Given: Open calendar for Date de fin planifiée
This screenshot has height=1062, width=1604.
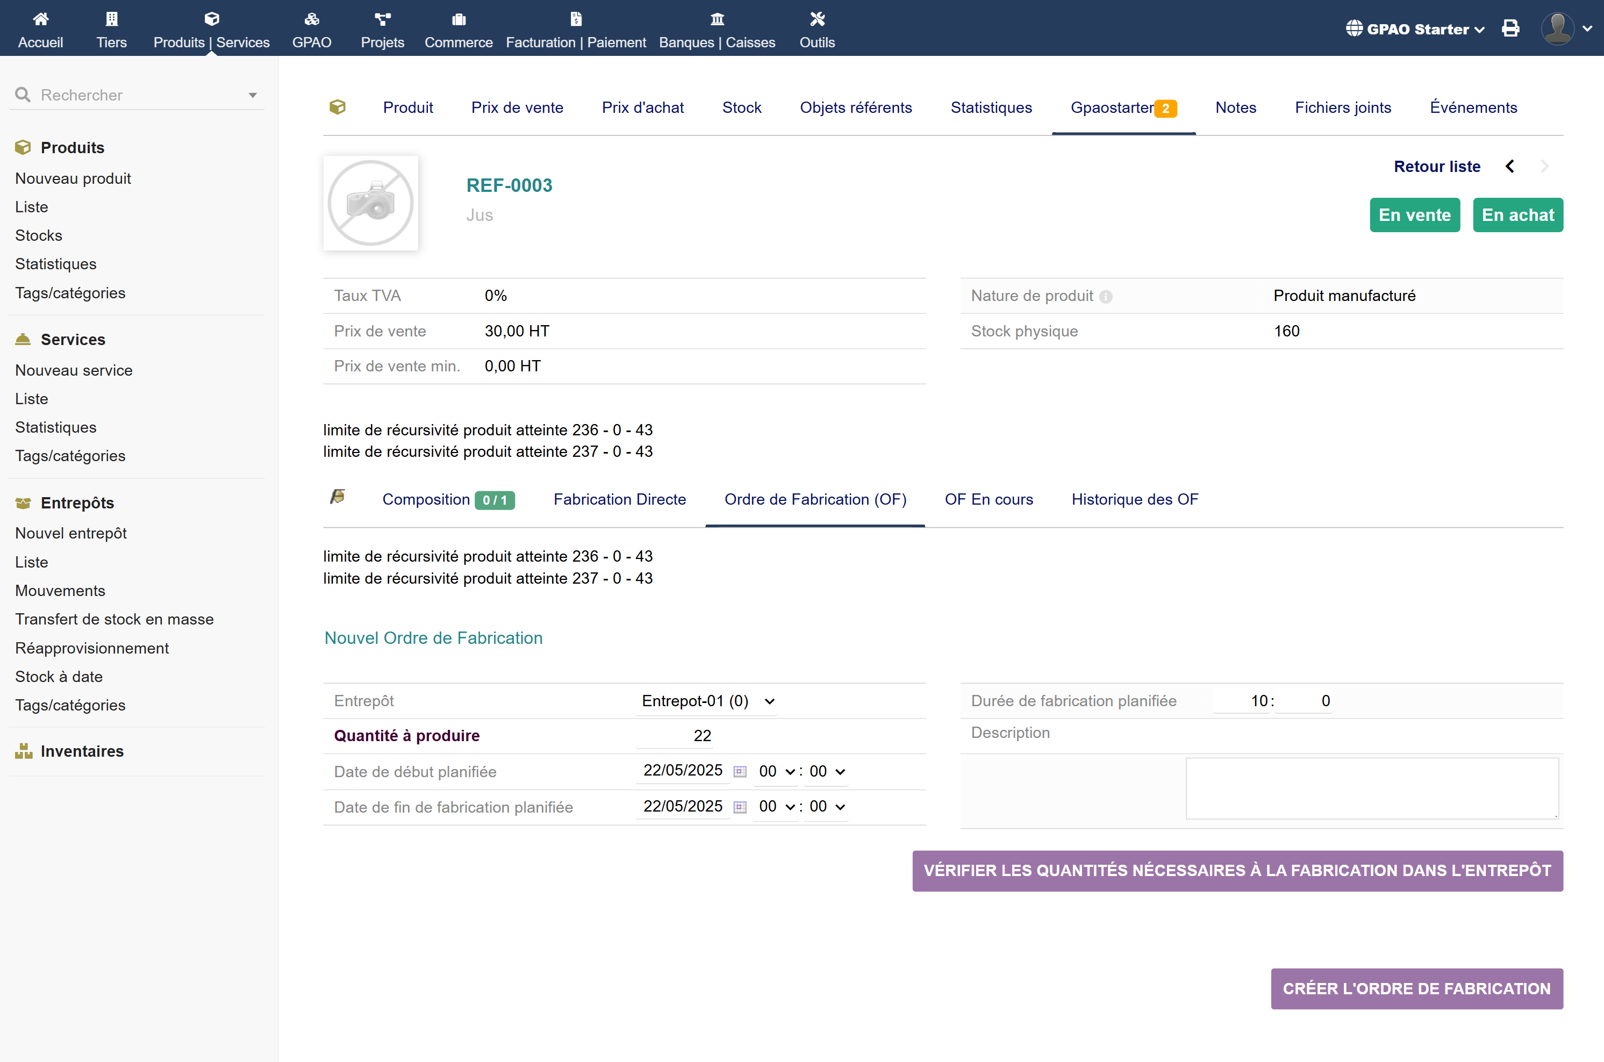Looking at the screenshot, I should point(740,807).
